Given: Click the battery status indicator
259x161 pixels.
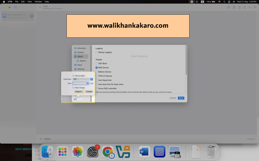Looking at the screenshot, I should [211, 2].
